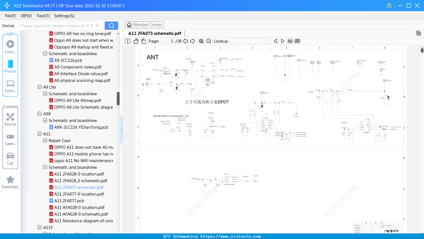Click the search magnifier button
Viewport: 424px width, 239px height.
click(x=111, y=26)
